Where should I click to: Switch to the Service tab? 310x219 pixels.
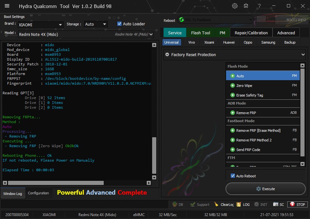(175, 33)
